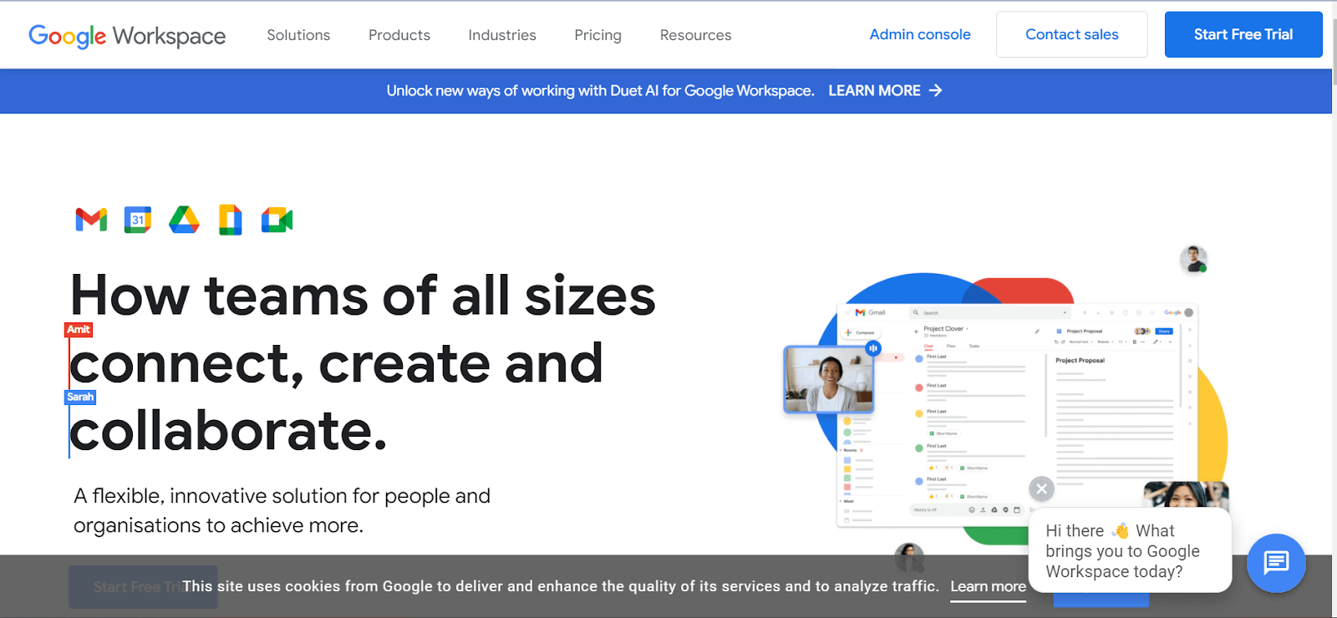The image size is (1337, 618).
Task: Click LEARN MORE in the Duet AI banner
Action: (x=874, y=90)
